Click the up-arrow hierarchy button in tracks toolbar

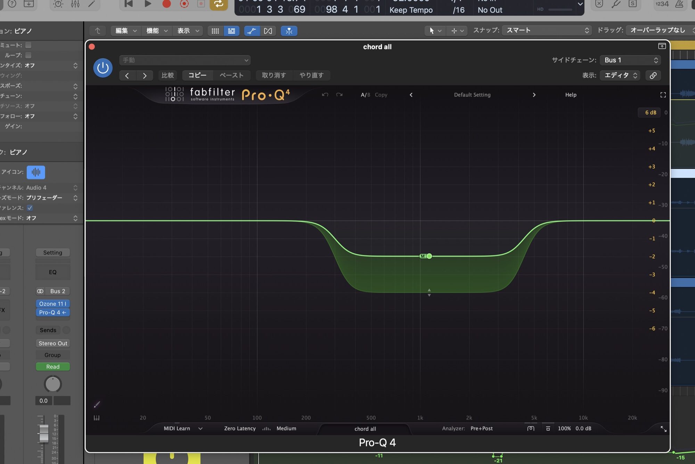point(98,31)
